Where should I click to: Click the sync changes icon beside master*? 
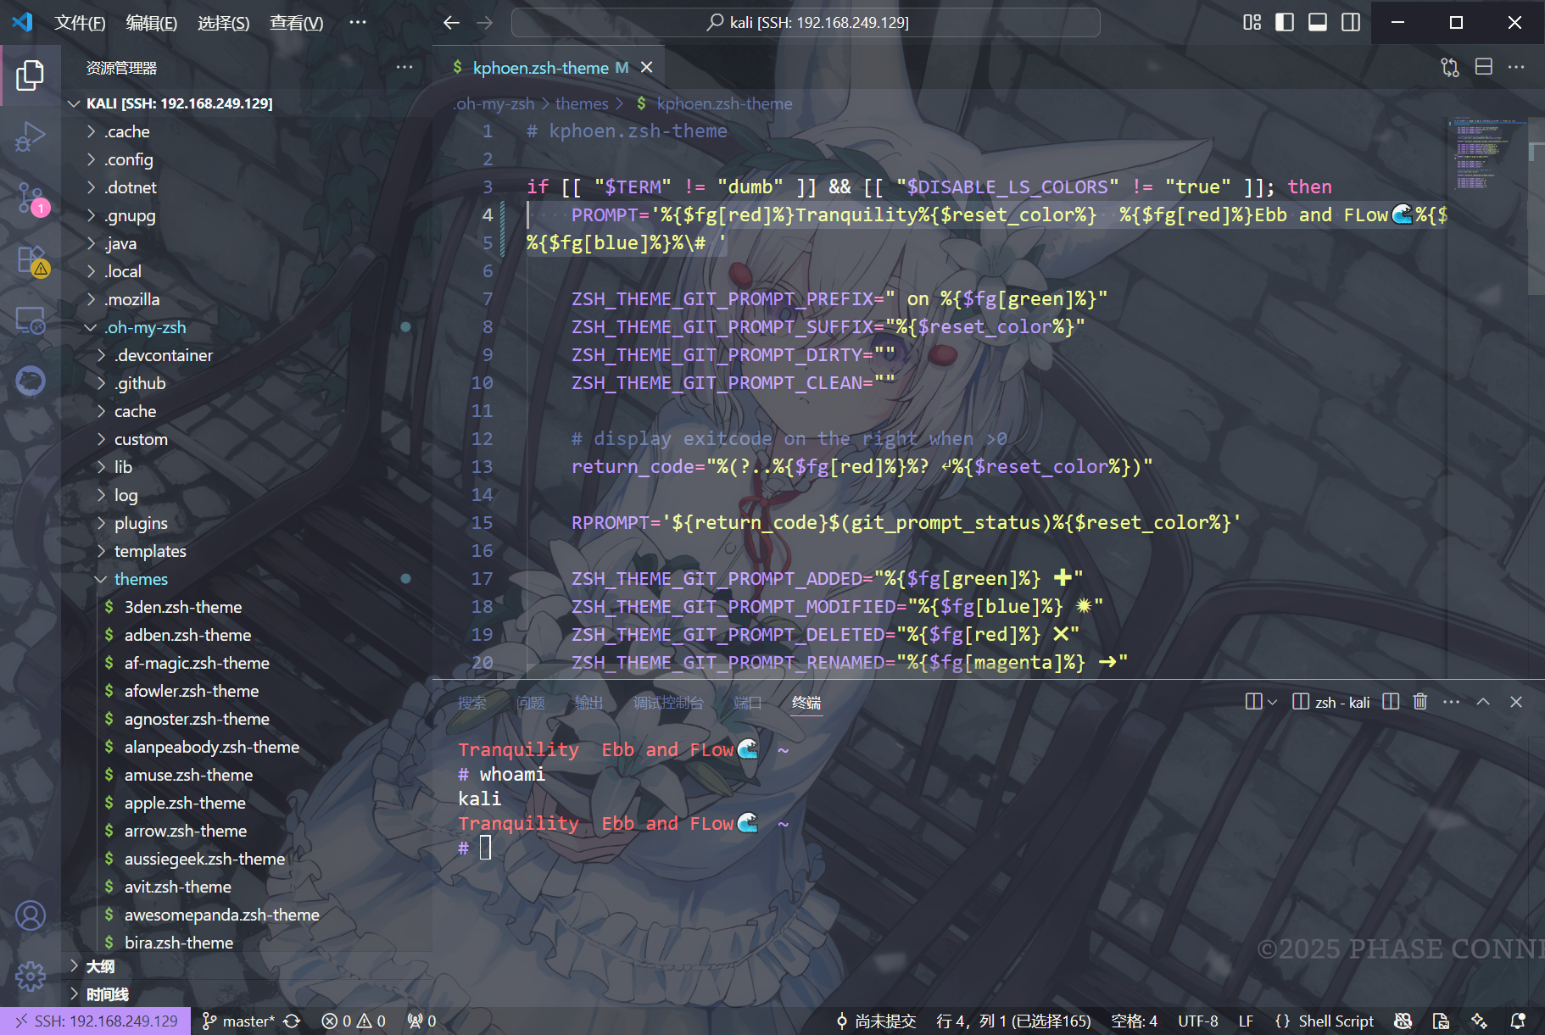point(293,1021)
